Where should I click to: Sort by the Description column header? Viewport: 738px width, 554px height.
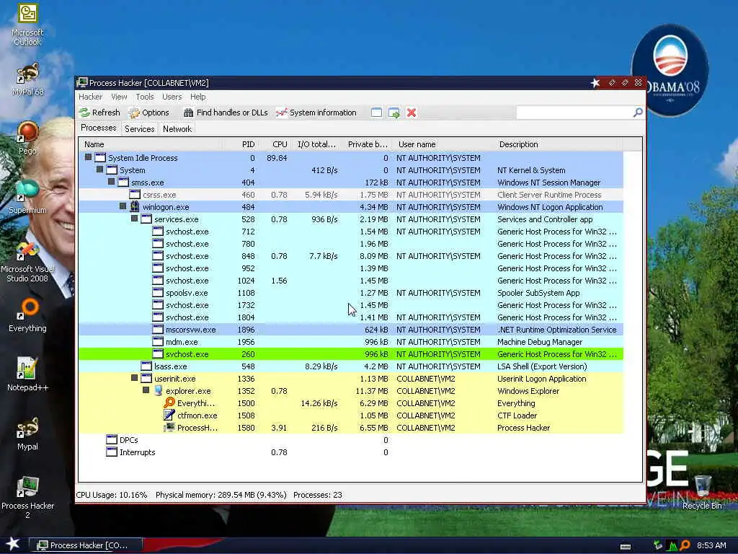coord(558,144)
